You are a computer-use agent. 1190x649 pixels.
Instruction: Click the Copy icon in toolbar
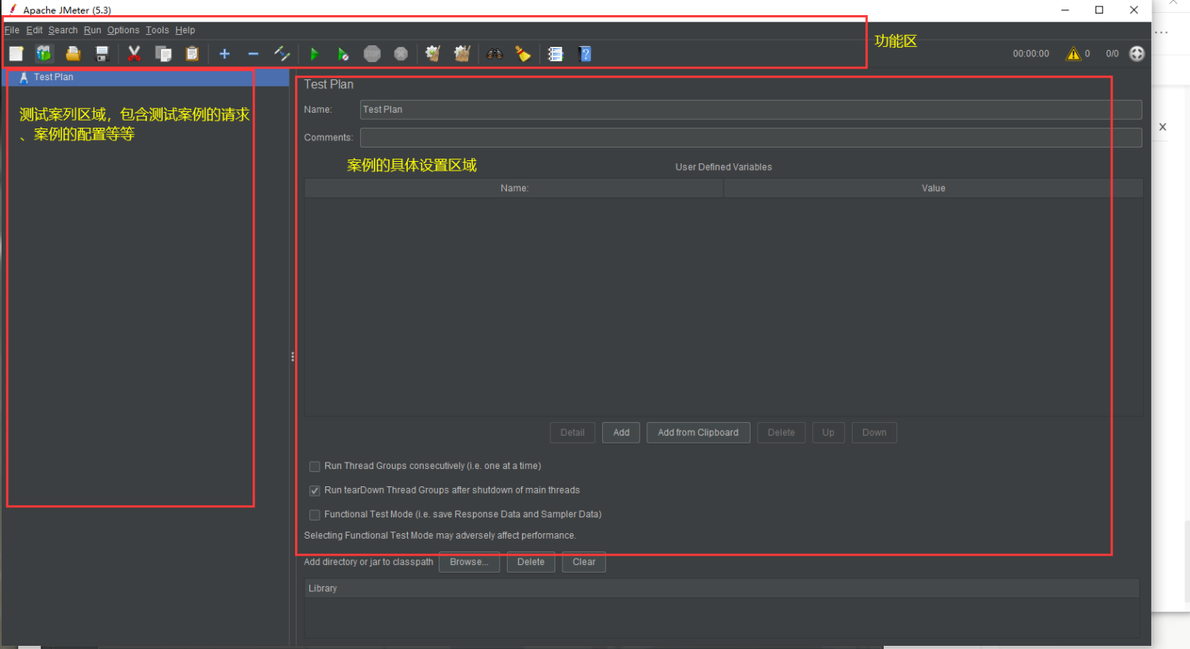pos(163,54)
